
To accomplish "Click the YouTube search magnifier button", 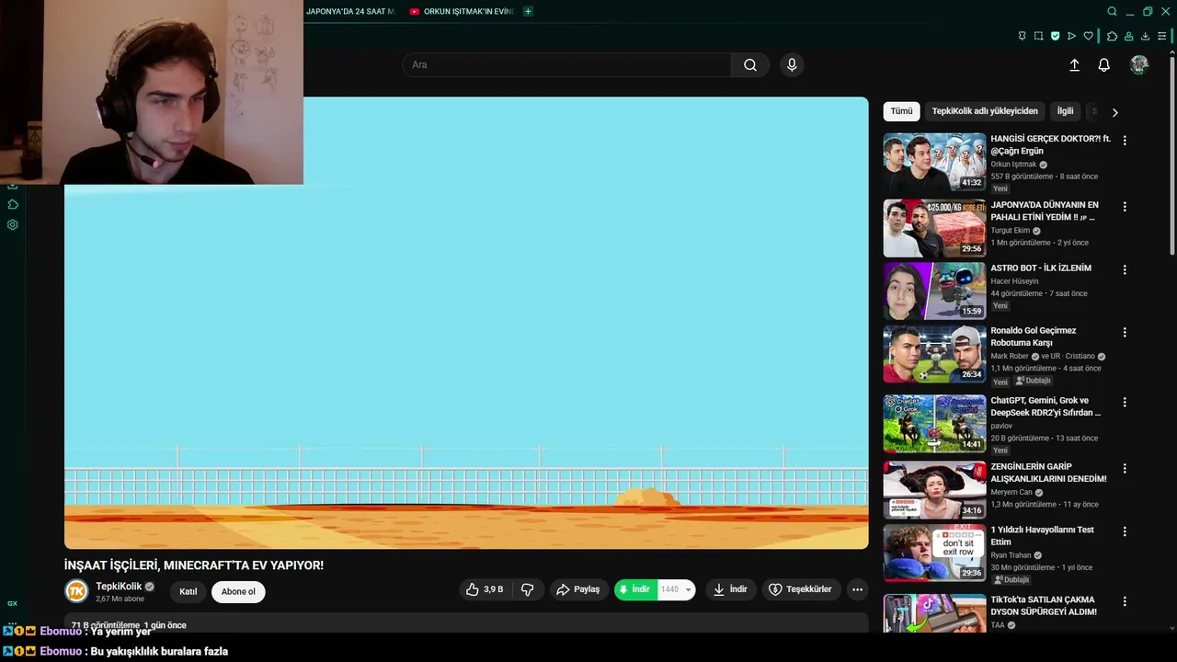I will tap(750, 64).
